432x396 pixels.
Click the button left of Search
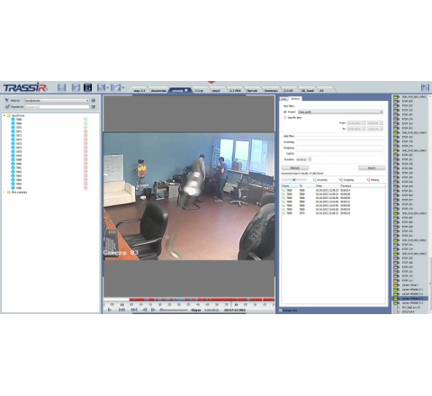(294, 167)
